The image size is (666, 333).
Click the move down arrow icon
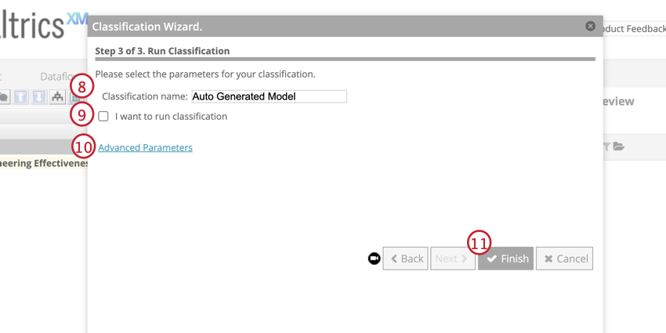point(38,97)
